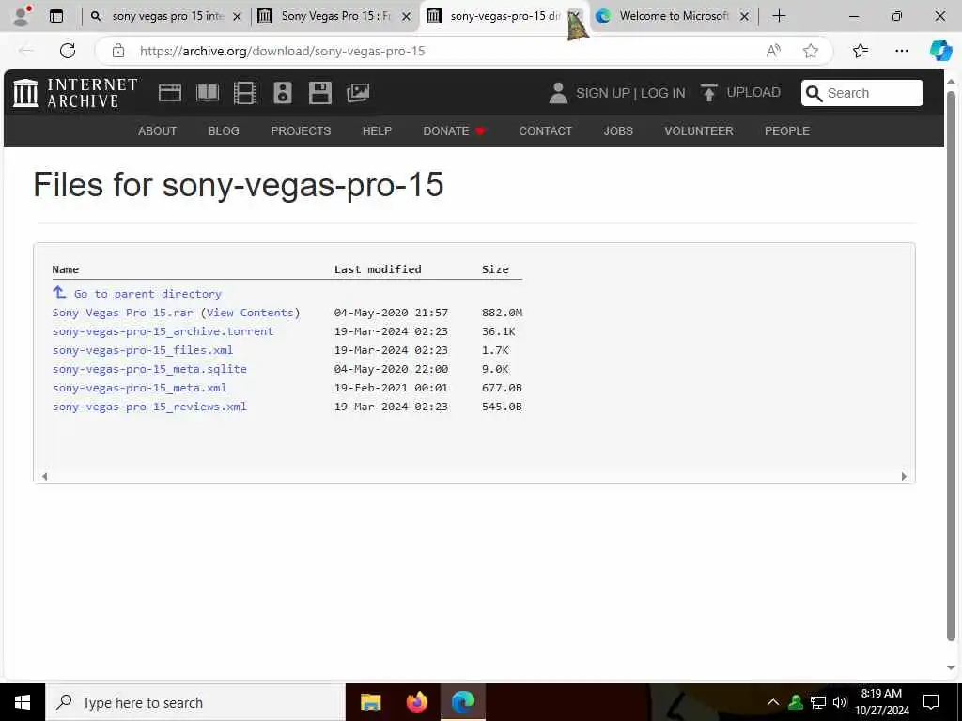
Task: Open the Internet Archive software floppy icon
Action: 320,93
